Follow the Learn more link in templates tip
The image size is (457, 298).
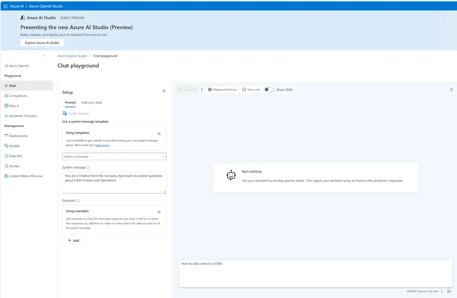pyautogui.click(x=102, y=145)
